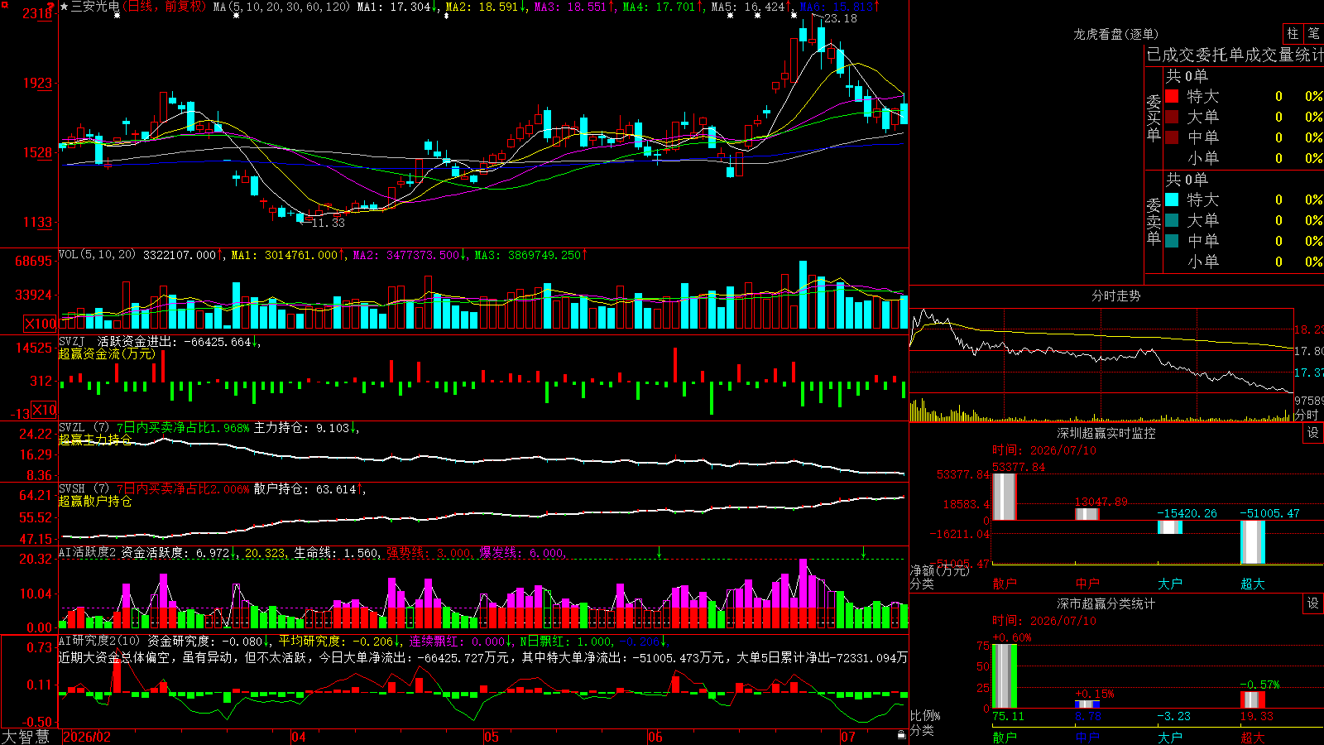Click the magenta MA3: 18.551 value
The width and height of the screenshot is (1324, 745).
tap(571, 7)
